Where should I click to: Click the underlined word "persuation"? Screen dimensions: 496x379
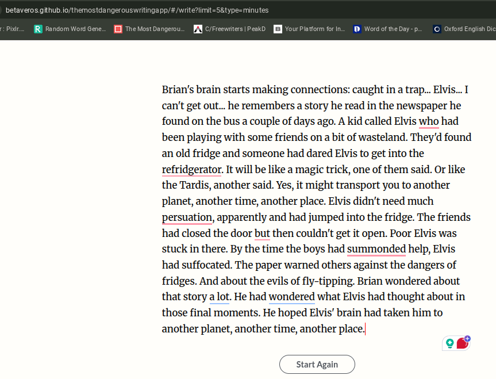(x=187, y=217)
